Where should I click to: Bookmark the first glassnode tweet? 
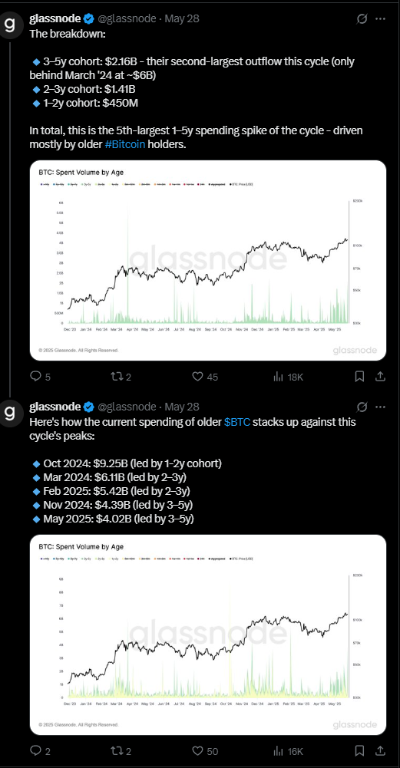click(x=359, y=376)
